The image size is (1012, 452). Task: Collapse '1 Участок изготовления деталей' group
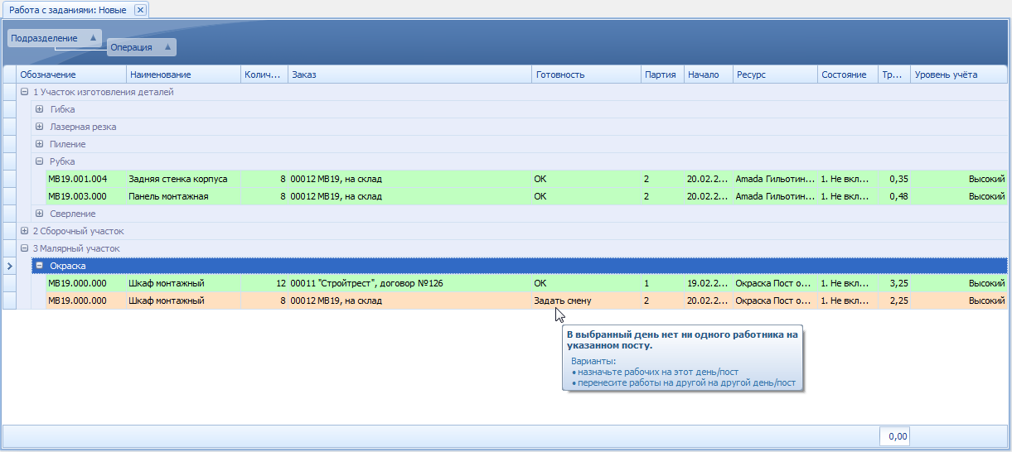point(24,92)
